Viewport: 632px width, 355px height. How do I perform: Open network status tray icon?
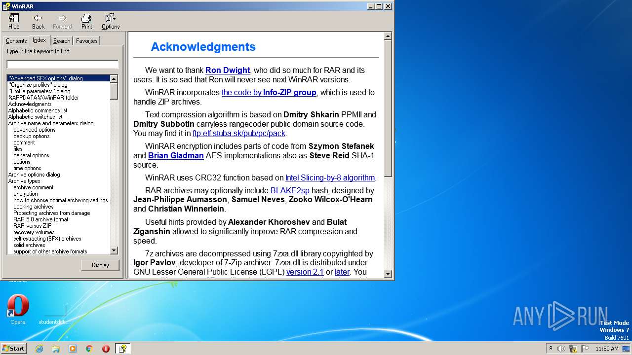point(573,349)
